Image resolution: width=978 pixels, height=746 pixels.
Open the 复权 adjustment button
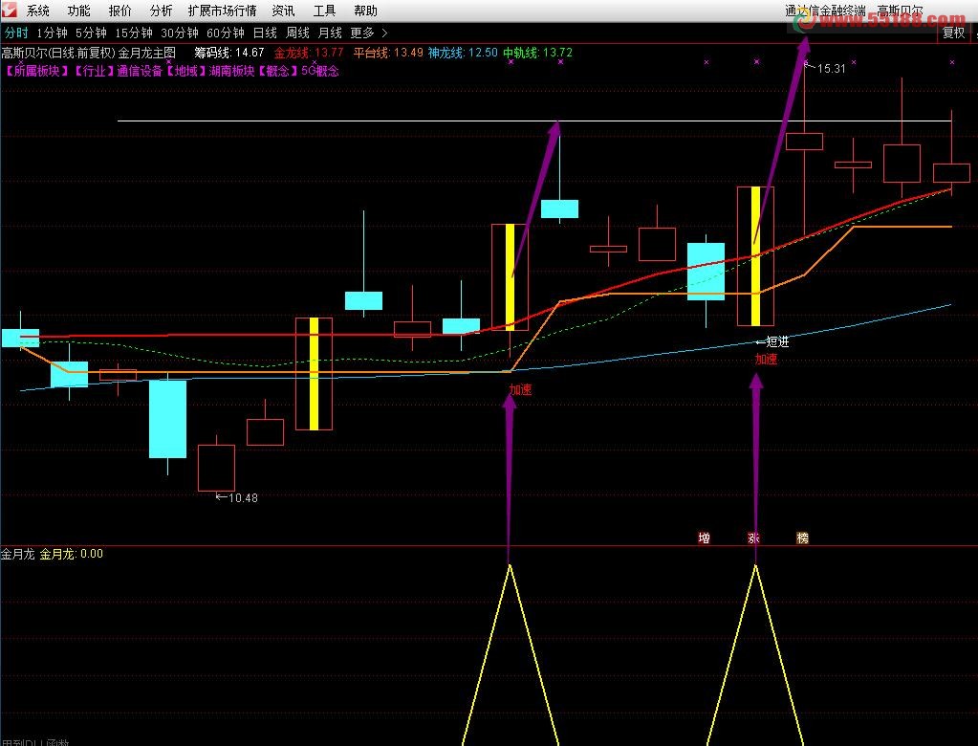coord(953,32)
